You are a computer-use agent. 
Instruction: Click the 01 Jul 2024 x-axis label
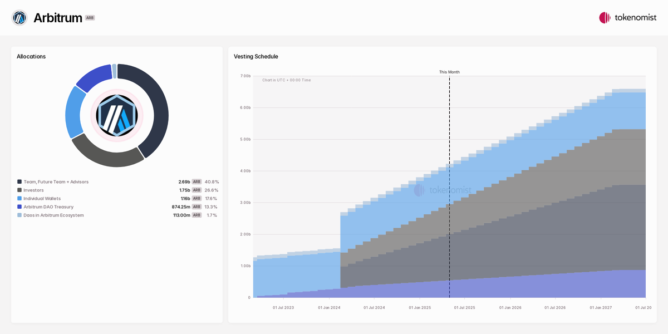374,307
